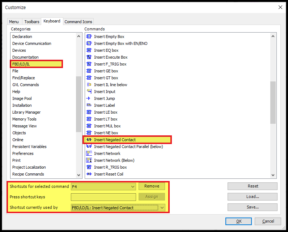
Task: Select the Image Pool category
Action: pos(22,98)
